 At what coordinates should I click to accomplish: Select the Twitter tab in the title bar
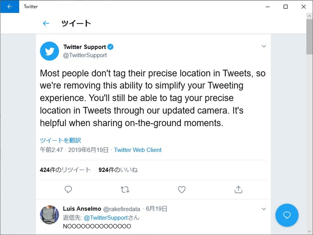[x=31, y=6]
